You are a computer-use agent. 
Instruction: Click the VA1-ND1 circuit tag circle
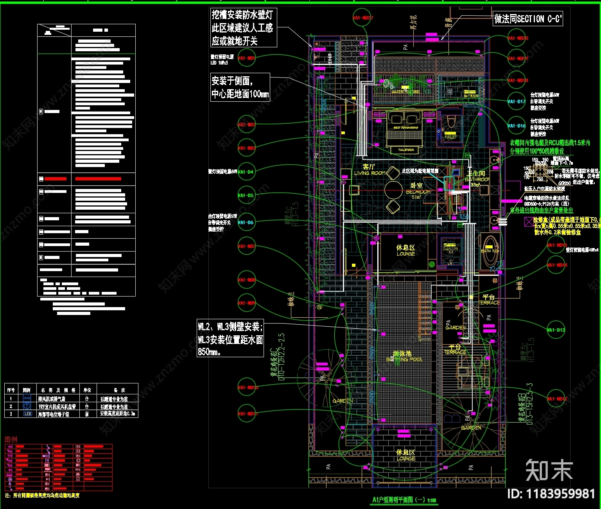(247, 58)
